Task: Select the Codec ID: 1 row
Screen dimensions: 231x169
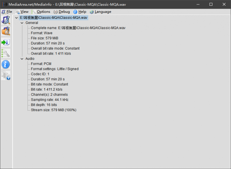Action: coord(40,74)
